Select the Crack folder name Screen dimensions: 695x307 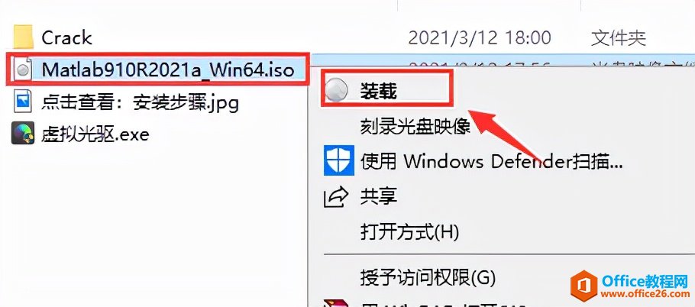(x=66, y=37)
